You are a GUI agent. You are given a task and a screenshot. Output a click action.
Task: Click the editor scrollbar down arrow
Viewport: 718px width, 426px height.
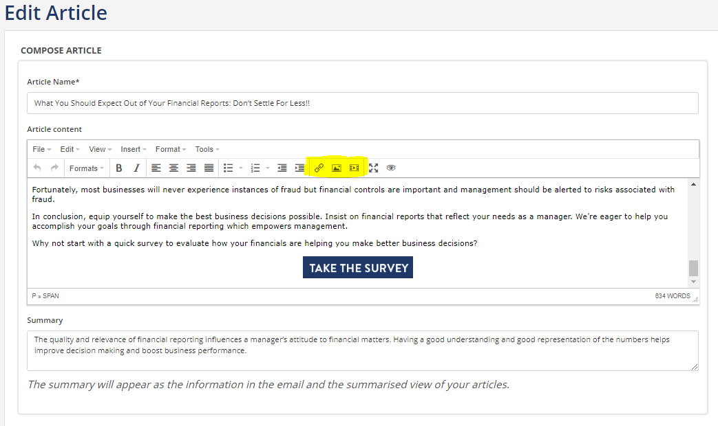click(693, 282)
